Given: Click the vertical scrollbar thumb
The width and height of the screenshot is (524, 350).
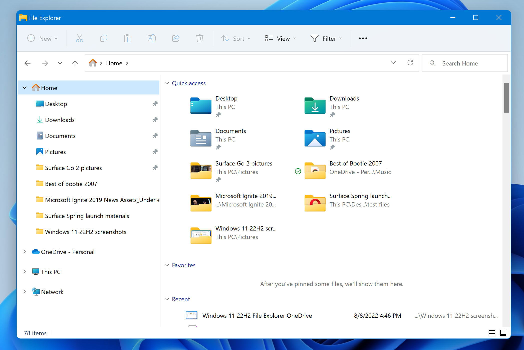Looking at the screenshot, I should [506, 98].
